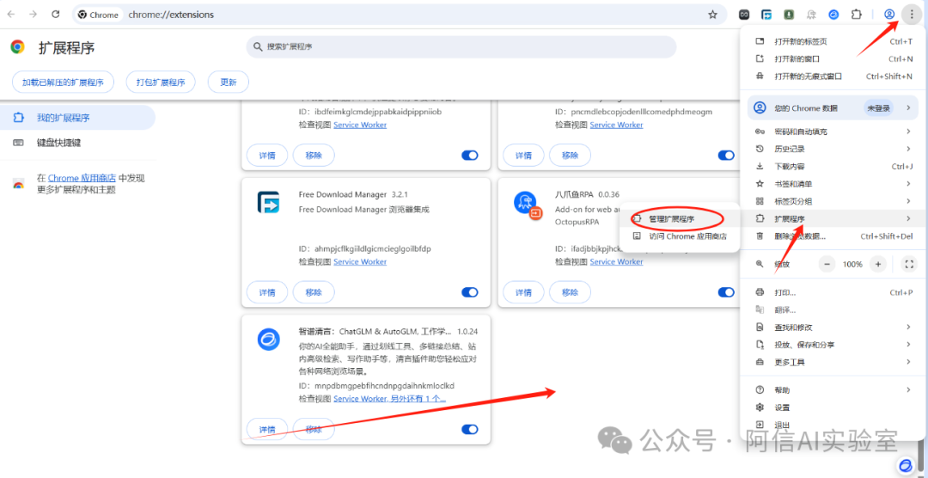Select 我的扩展程序 in the sidebar
This screenshot has height=478, width=928.
77,118
